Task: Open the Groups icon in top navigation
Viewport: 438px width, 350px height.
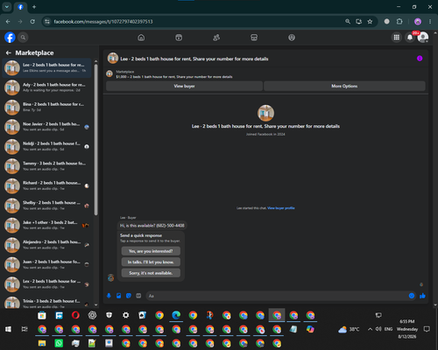Action: pyautogui.click(x=292, y=38)
